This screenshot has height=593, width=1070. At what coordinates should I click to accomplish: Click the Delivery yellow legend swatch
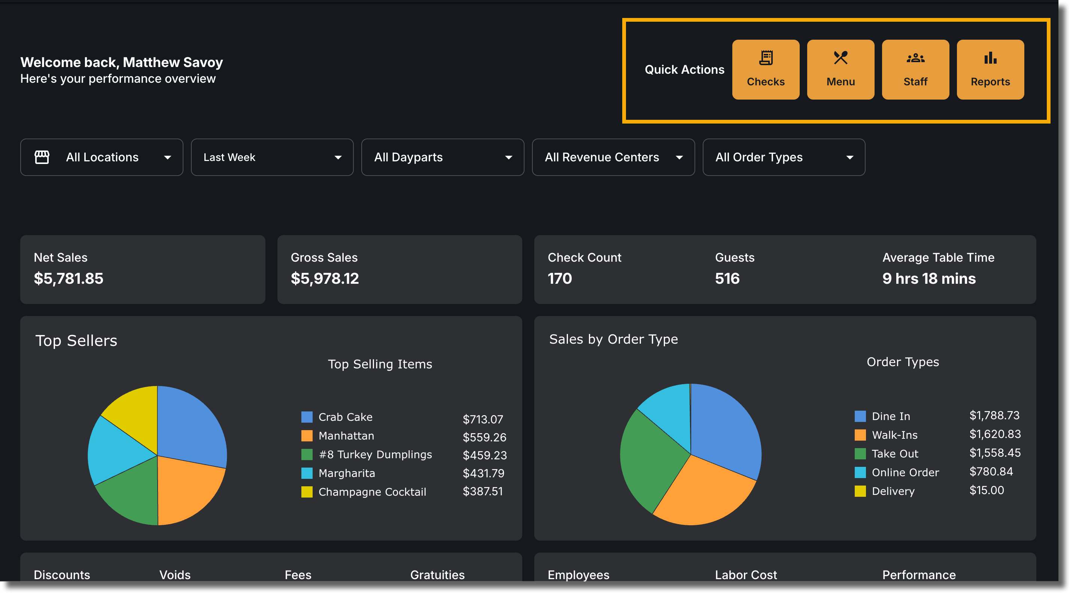(860, 491)
